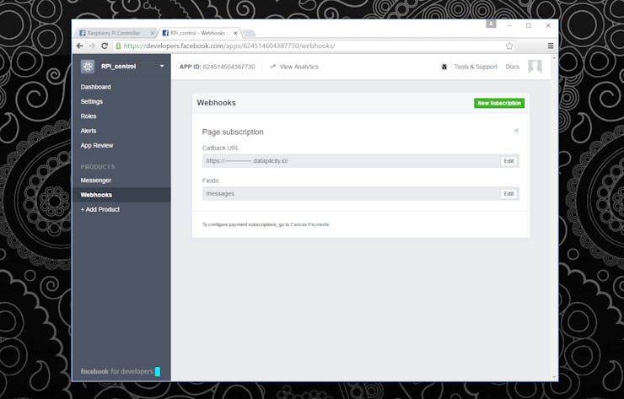Click the browser forward arrow

[92, 46]
